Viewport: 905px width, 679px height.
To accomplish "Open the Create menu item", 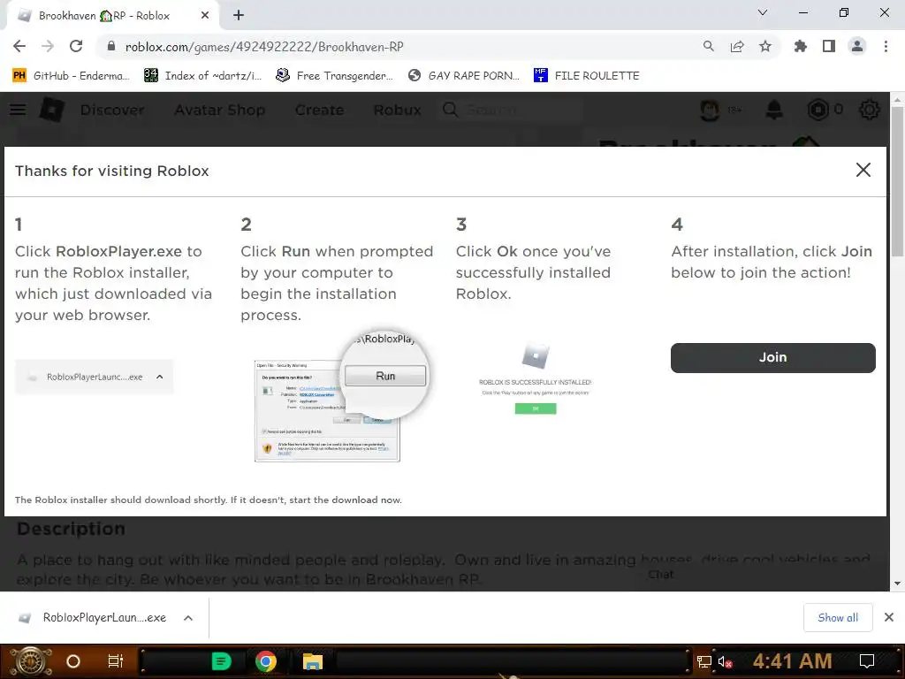I will (319, 110).
